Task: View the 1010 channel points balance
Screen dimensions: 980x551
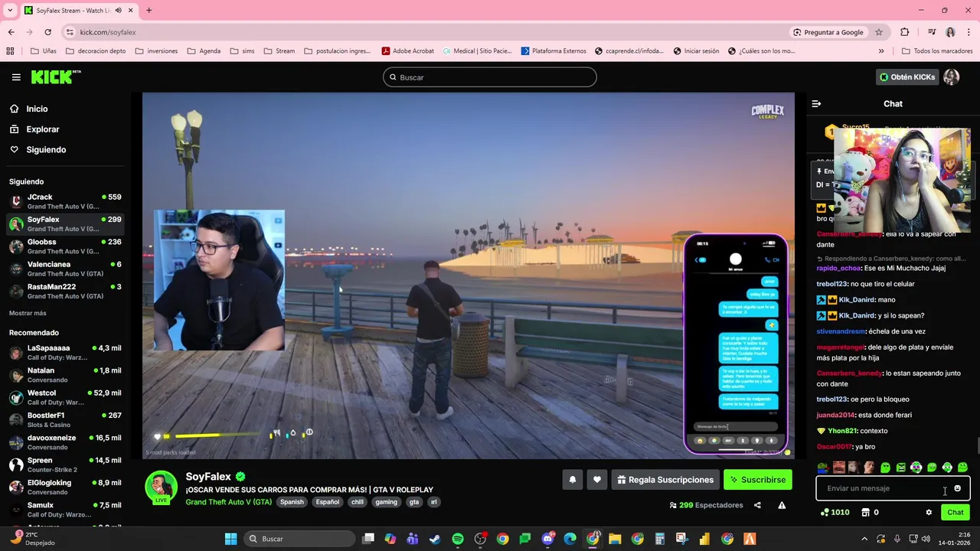Action: click(x=835, y=513)
